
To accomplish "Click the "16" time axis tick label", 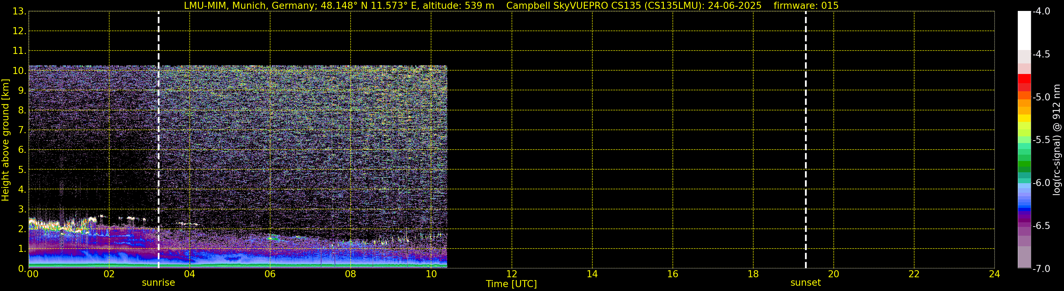I will click(673, 274).
